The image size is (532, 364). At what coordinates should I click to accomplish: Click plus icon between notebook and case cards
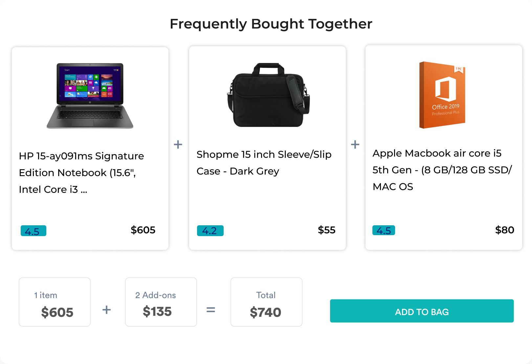[x=178, y=144]
